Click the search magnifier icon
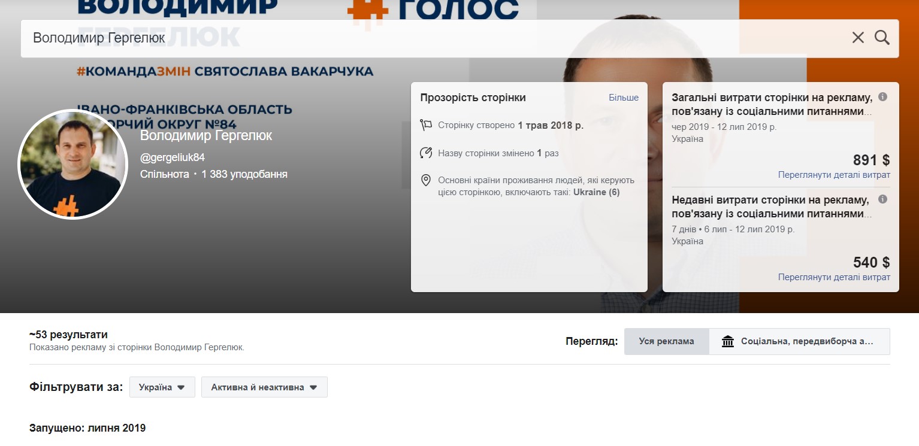Image resolution: width=919 pixels, height=446 pixels. (x=882, y=38)
